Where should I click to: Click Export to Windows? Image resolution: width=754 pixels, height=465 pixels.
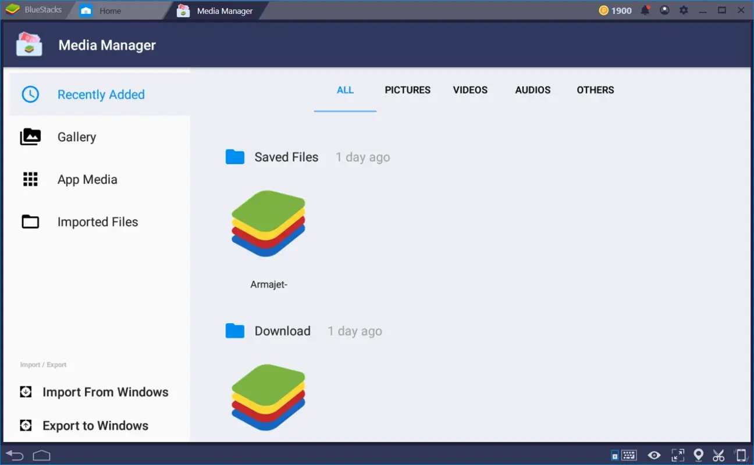pos(95,425)
